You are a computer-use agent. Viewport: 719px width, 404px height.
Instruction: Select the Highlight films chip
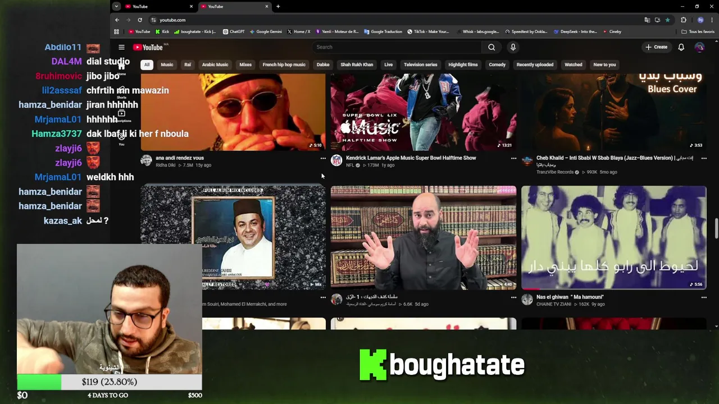click(x=463, y=65)
